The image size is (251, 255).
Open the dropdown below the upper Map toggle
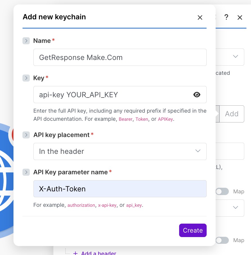pos(236,208)
